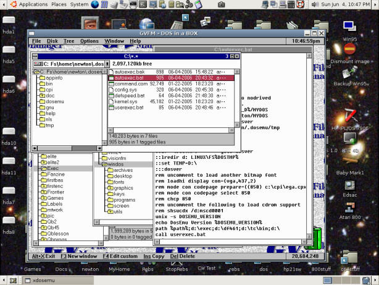Select defspeed.bat in file list

(171, 96)
